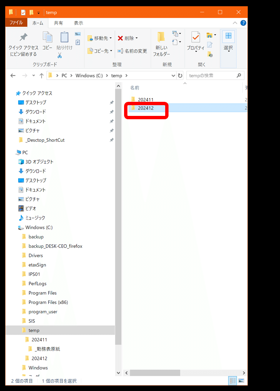Select Program Files (x86) in the tree
This screenshot has height=391, width=280.
[45, 302]
